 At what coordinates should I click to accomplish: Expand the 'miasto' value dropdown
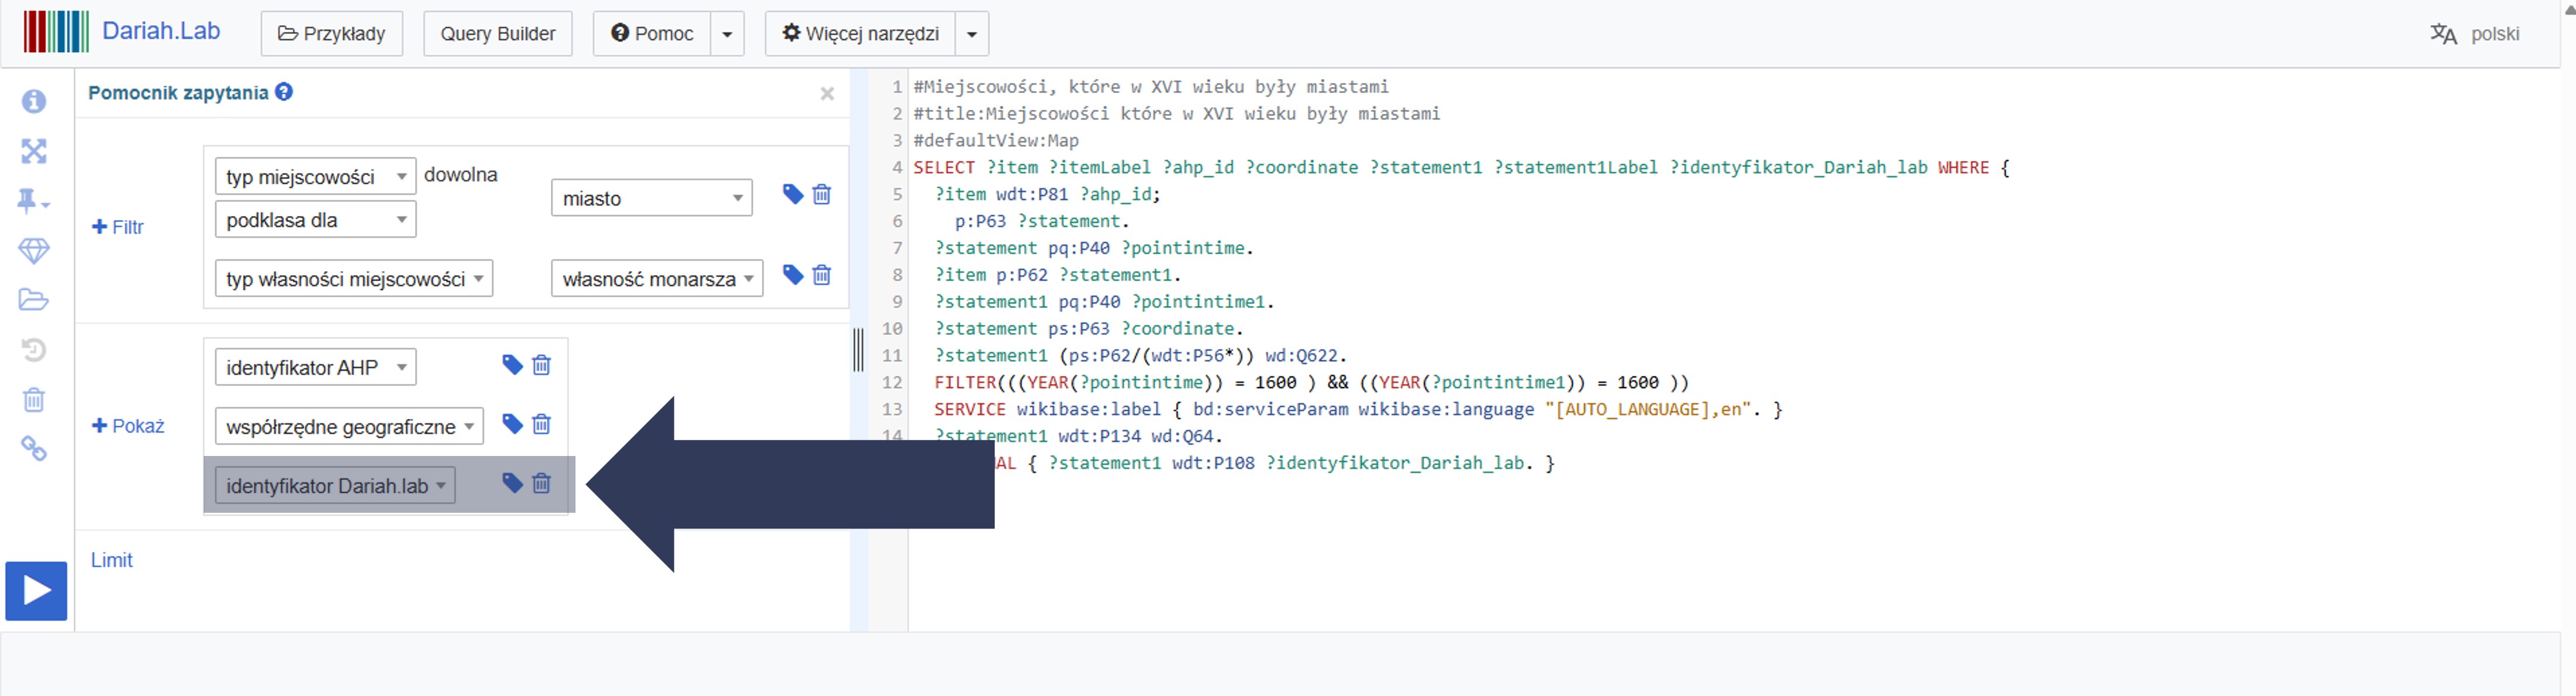pyautogui.click(x=651, y=198)
